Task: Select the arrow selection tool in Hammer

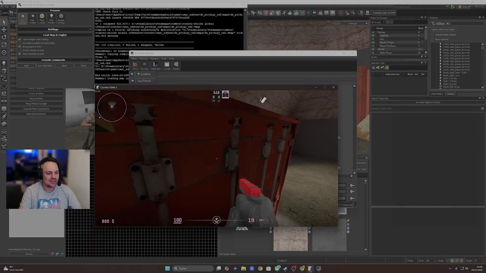Action: [x=4, y=22]
